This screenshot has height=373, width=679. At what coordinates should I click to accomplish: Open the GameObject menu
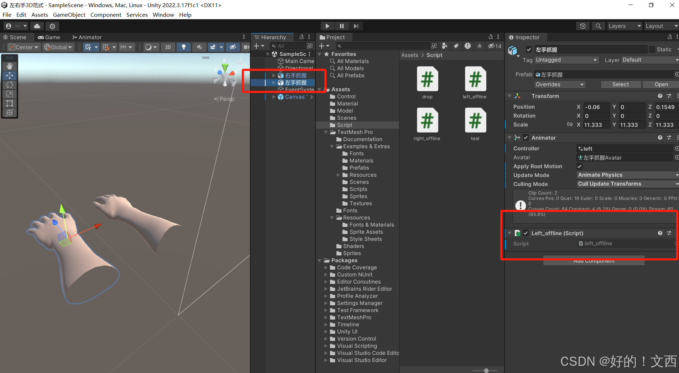tap(69, 15)
